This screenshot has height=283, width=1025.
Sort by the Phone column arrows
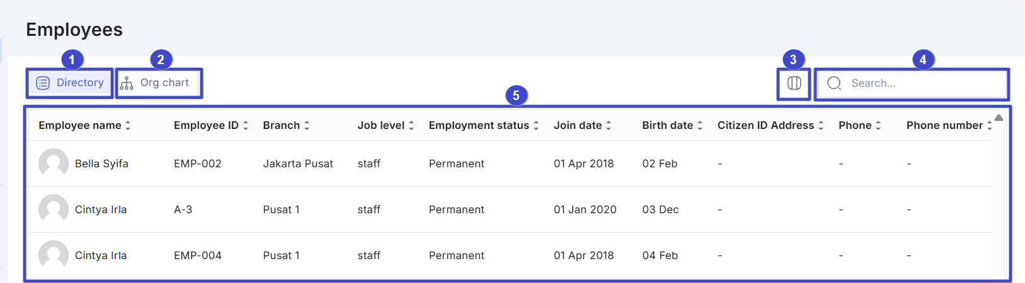[x=878, y=125]
